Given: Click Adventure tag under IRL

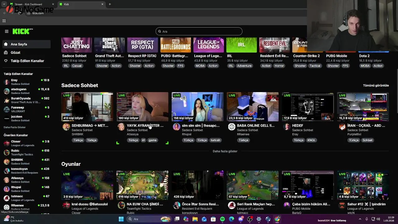Looking at the screenshot, I should (x=244, y=66).
